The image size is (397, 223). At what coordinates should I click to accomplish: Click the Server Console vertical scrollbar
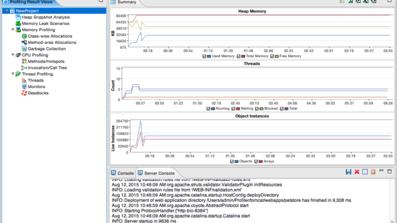tap(392, 201)
